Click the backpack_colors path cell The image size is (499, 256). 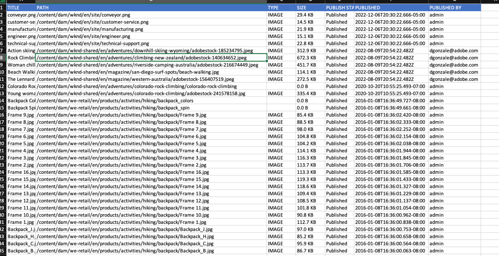[151, 101]
